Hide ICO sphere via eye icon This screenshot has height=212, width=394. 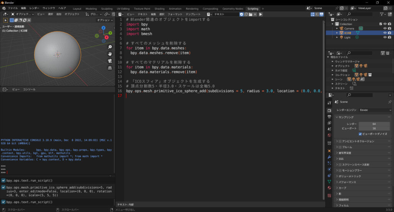point(385,33)
